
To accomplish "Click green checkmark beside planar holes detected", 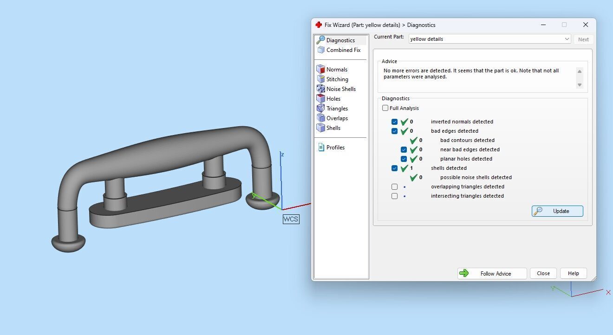I will tap(413, 159).
